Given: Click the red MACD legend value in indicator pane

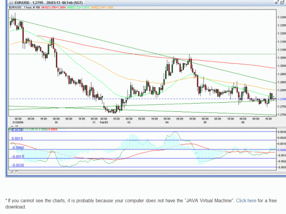Looking at the screenshot, I should [x=52, y=130].
